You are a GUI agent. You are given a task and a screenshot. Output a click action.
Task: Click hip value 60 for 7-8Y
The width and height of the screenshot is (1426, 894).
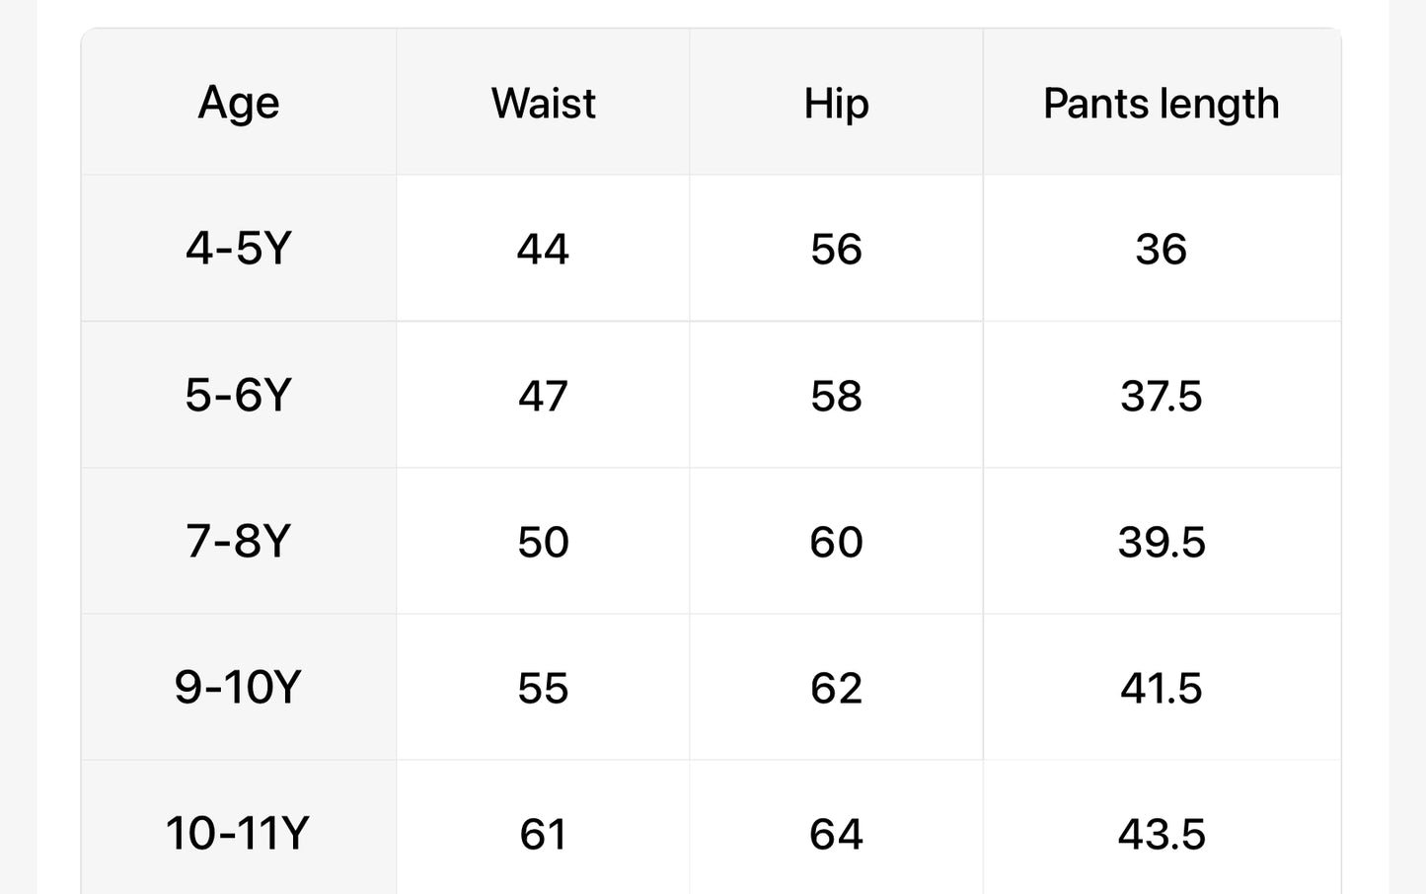[x=836, y=542]
